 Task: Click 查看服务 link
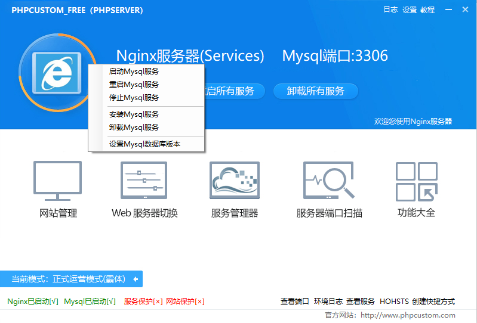pos(361,302)
